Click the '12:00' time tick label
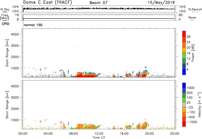The height and width of the screenshot is (139, 202). point(99,134)
